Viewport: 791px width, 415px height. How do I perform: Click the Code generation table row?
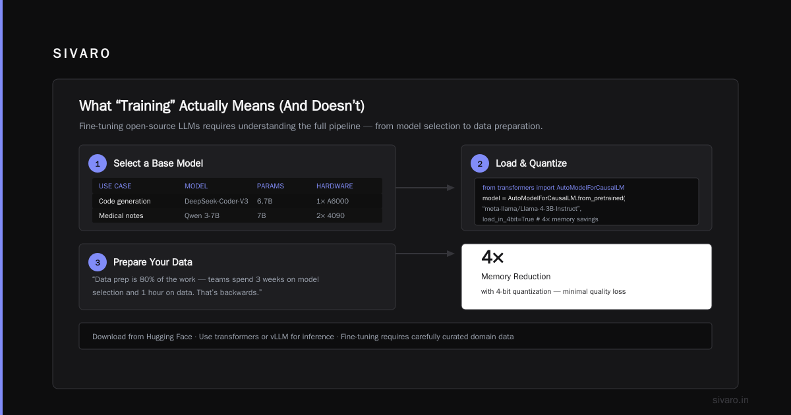[x=237, y=201]
